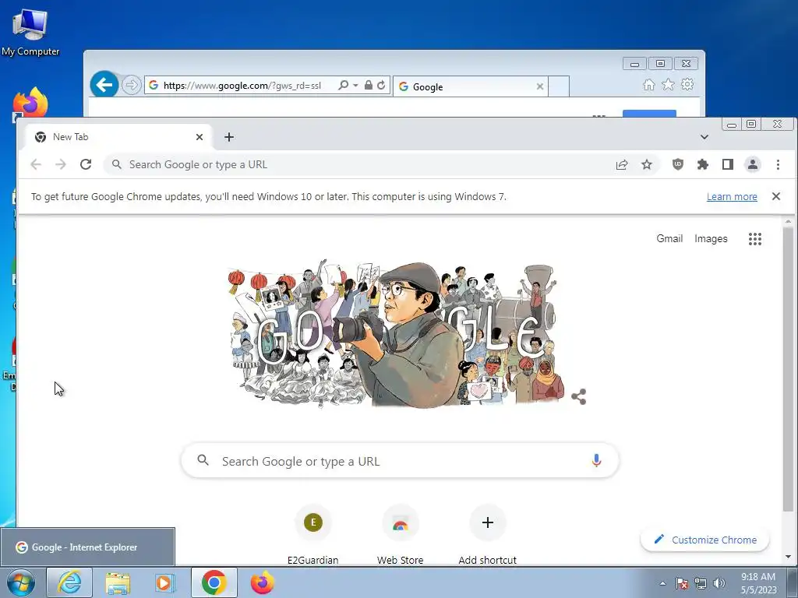
Task: Bookmark this tab with the star
Action: 646,165
